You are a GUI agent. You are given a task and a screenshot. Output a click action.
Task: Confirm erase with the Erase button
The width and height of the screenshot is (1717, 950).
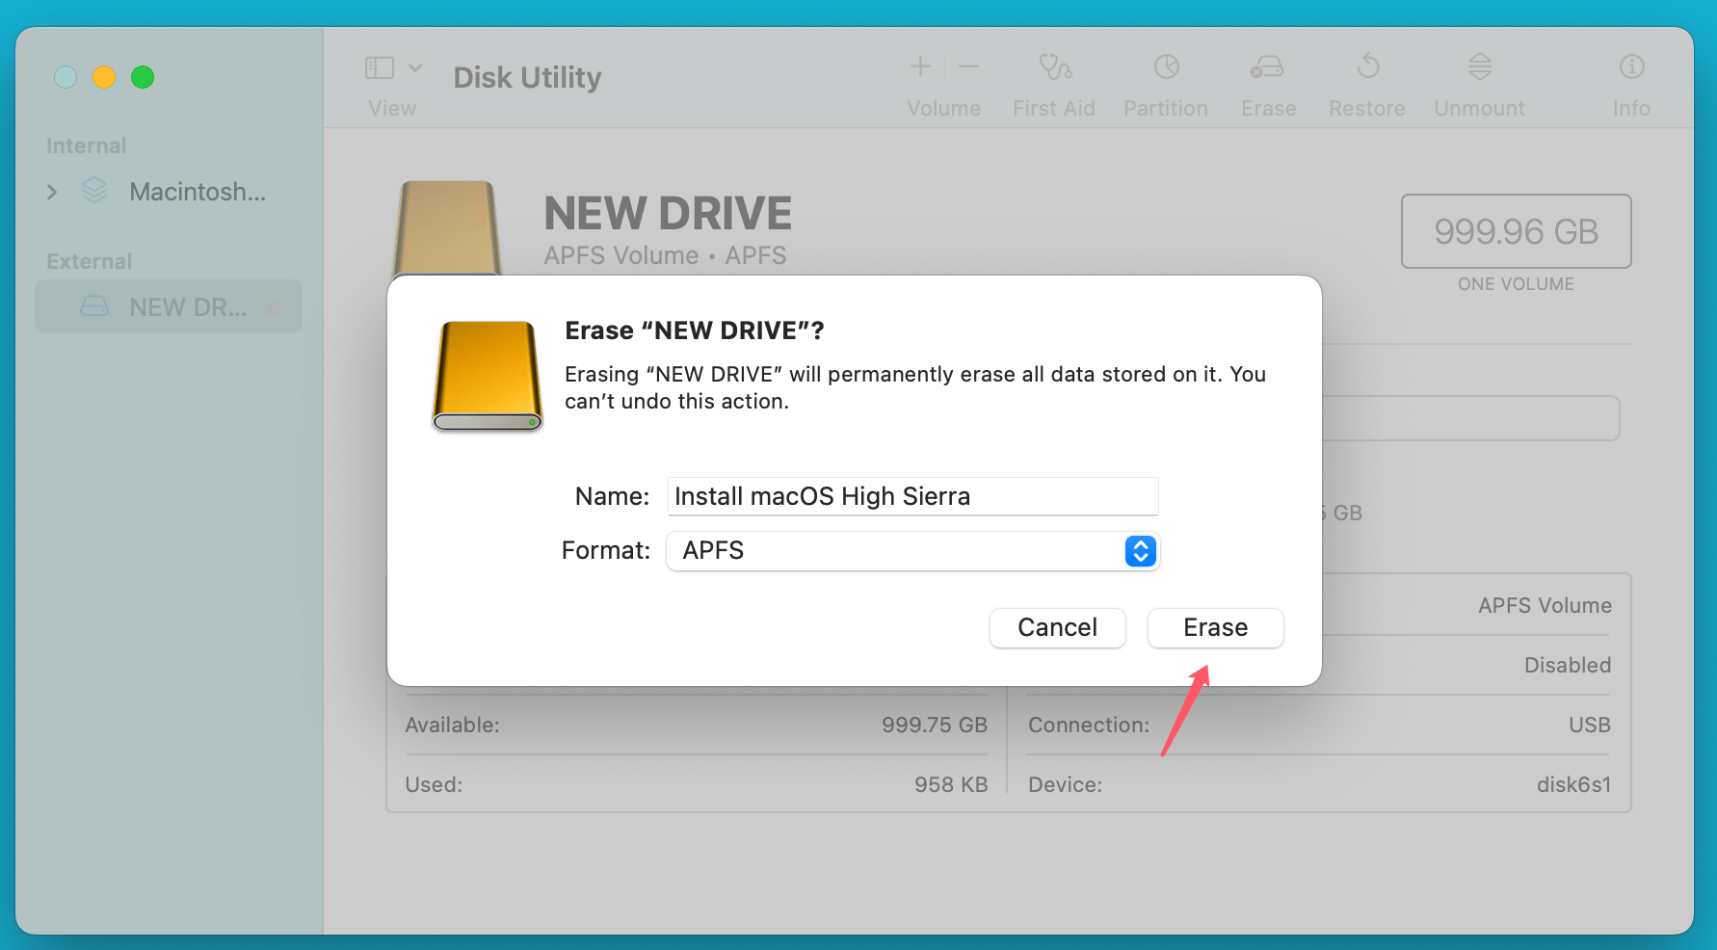[x=1214, y=627]
